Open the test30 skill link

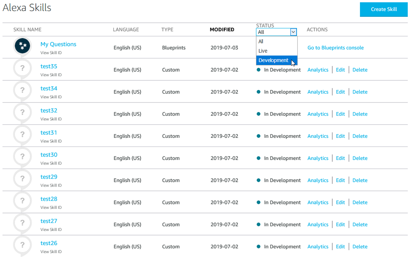coord(49,155)
